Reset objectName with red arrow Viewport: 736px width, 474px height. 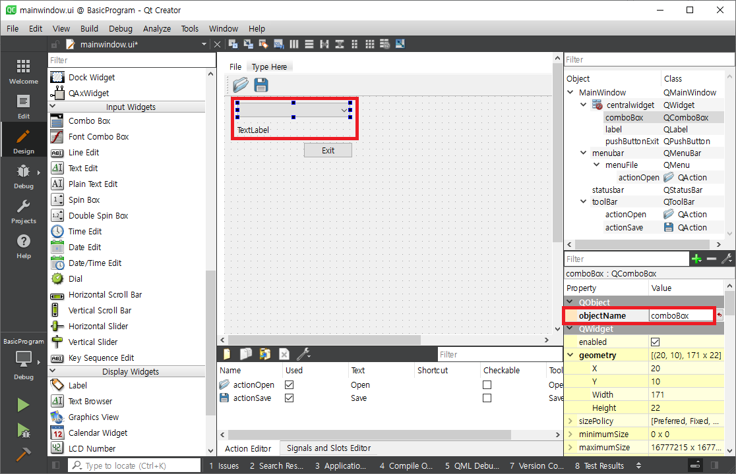[719, 315]
